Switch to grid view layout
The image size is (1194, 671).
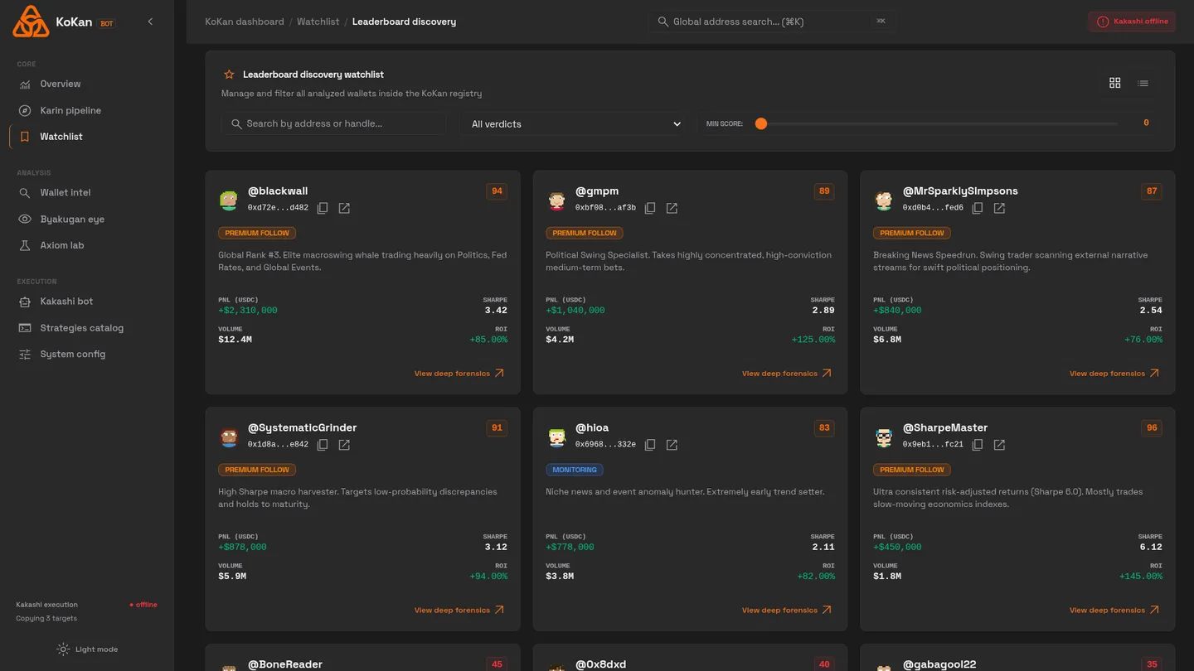pos(1114,83)
